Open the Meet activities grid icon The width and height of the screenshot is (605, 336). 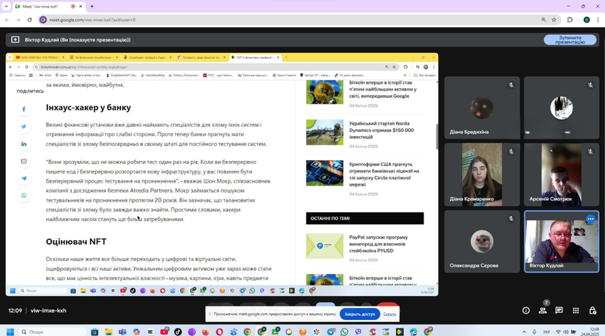tap(576, 310)
